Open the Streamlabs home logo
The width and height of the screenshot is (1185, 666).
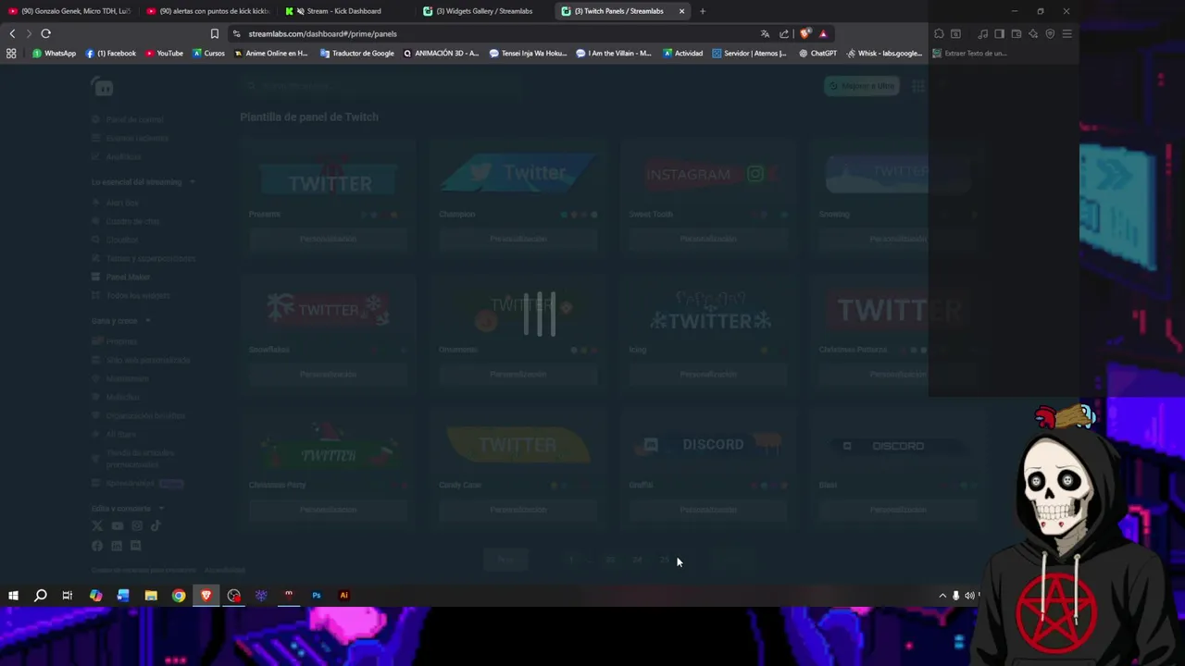(x=102, y=87)
